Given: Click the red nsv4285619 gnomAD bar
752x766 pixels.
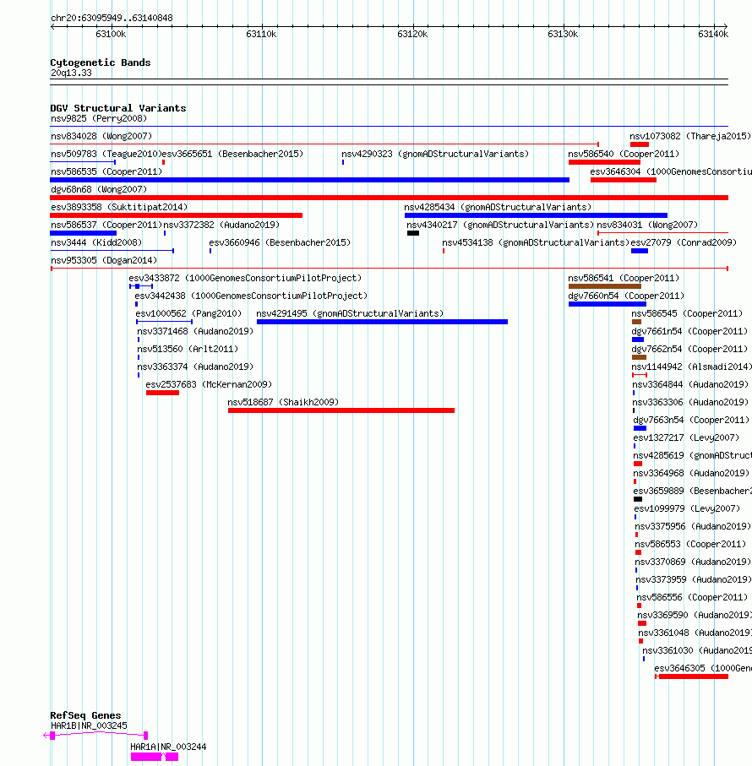Looking at the screenshot, I should [638, 464].
